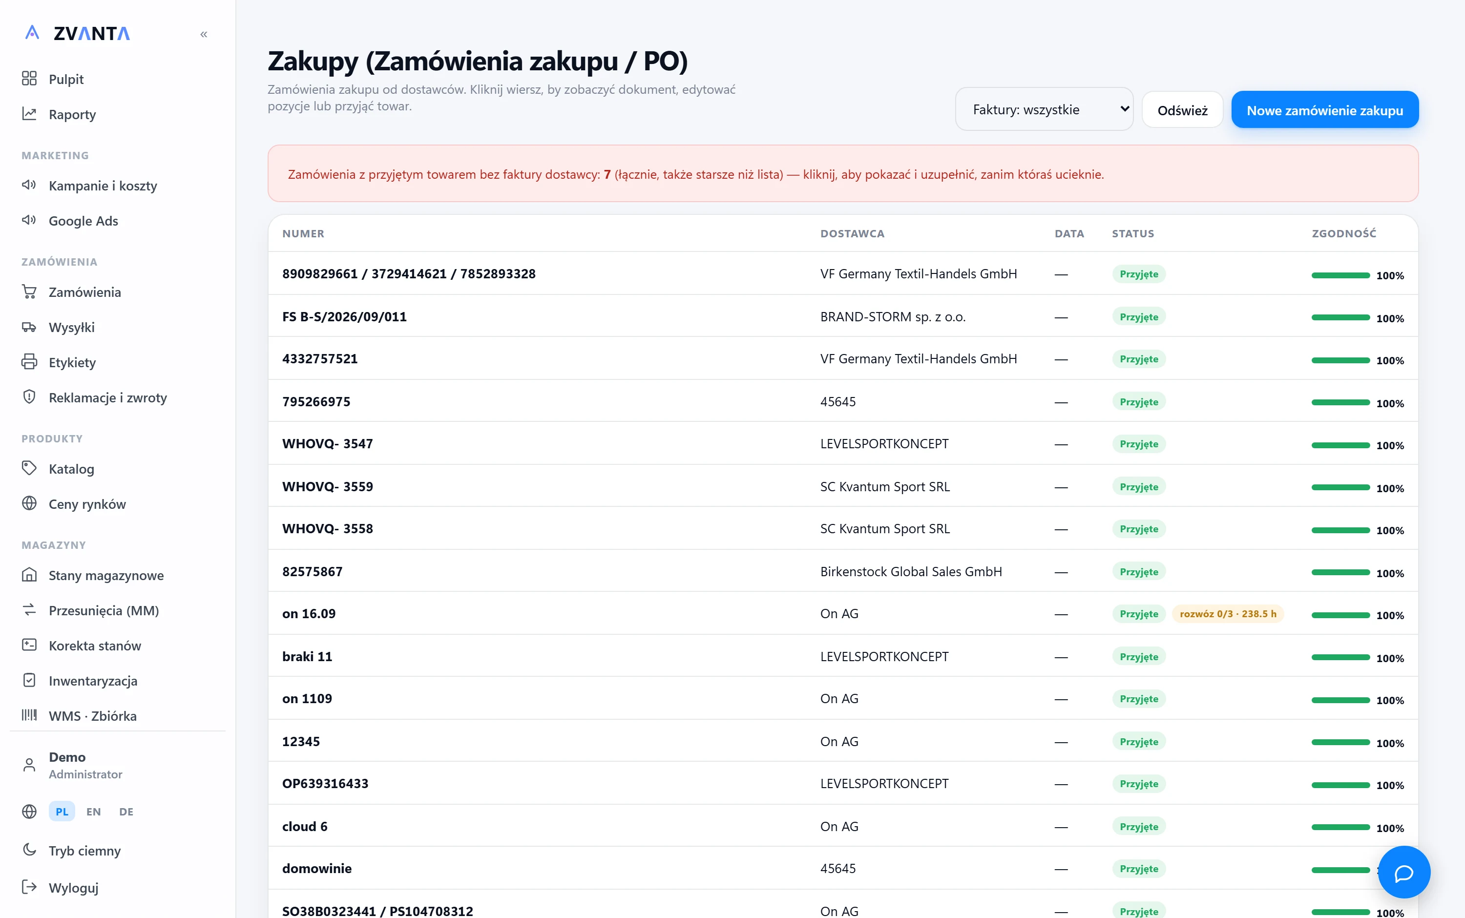Open the Raporty chart icon
Screen dimensions: 1465x918
click(29, 114)
